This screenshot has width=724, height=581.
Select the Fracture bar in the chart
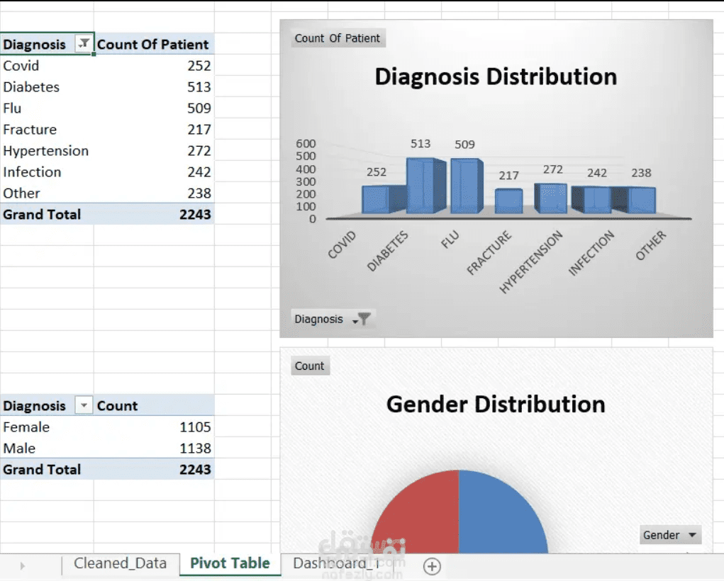(509, 201)
